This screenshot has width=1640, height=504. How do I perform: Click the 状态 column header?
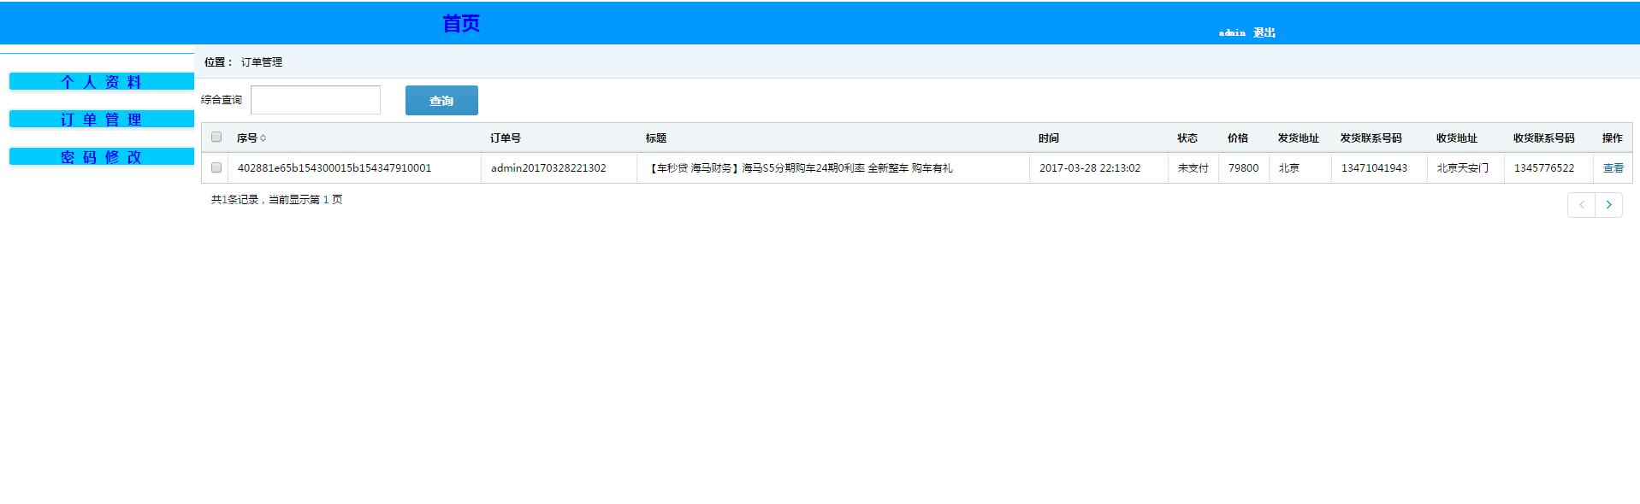point(1187,138)
